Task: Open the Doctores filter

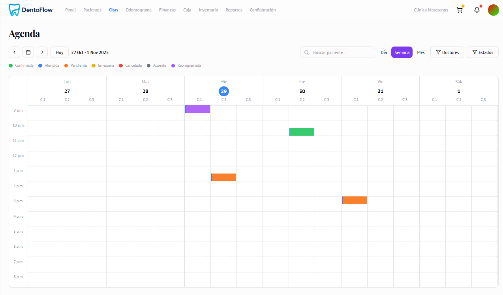Action: pyautogui.click(x=447, y=52)
